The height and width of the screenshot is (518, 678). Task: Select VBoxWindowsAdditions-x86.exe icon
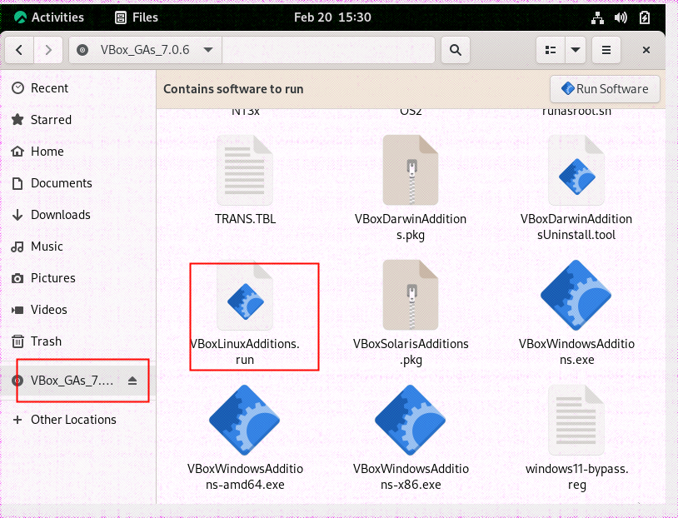pos(411,420)
